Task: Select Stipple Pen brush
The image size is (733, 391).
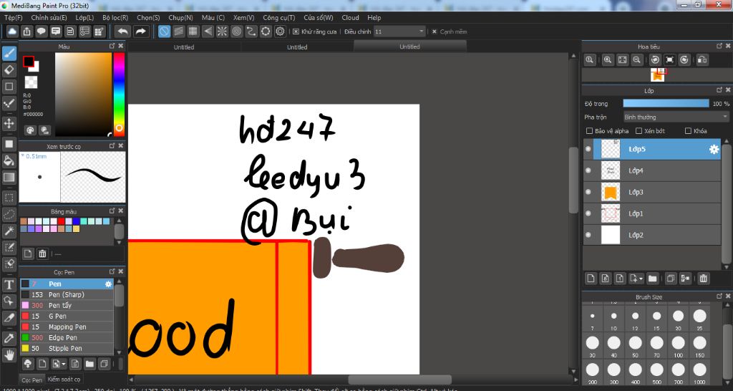Action: pyautogui.click(x=67, y=349)
